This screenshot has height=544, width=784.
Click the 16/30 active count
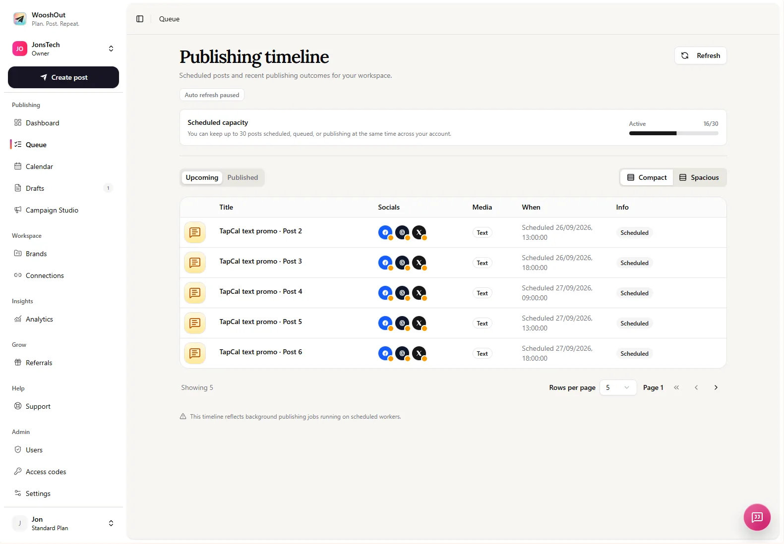711,124
